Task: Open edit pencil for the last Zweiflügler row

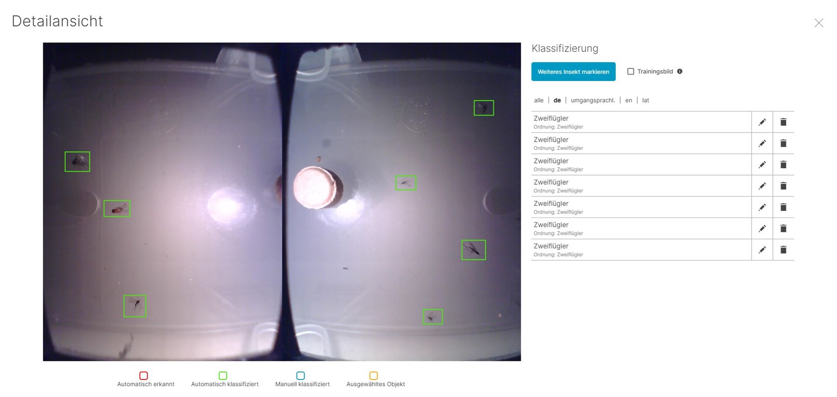Action: (762, 250)
